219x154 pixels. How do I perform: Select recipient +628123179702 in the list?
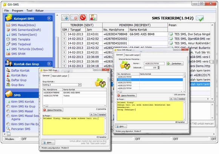pyautogui.click(x=150, y=82)
